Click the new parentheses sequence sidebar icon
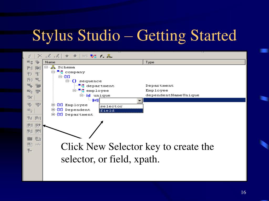The height and width of the screenshot is (201, 269). [29, 74]
